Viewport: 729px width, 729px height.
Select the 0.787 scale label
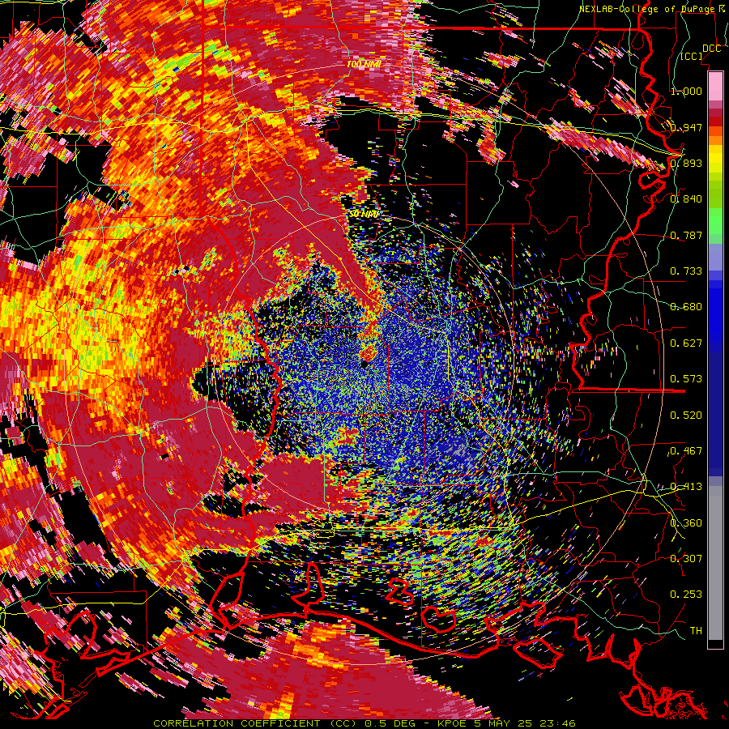tap(686, 235)
